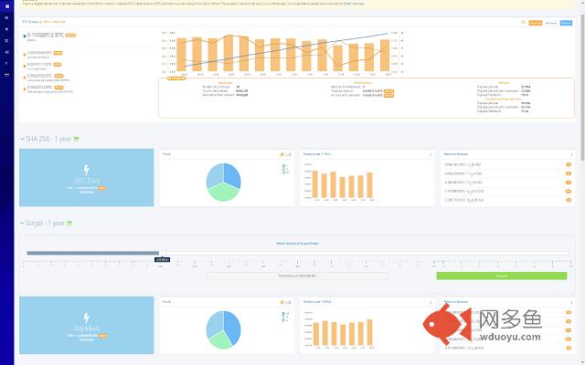Click the purchase amount price field
This screenshot has width=585, height=365.
click(297, 276)
